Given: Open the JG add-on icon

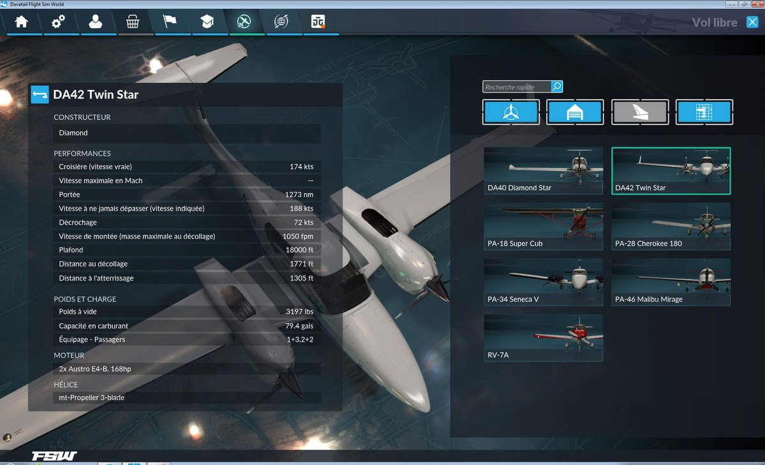Looking at the screenshot, I should 318,22.
